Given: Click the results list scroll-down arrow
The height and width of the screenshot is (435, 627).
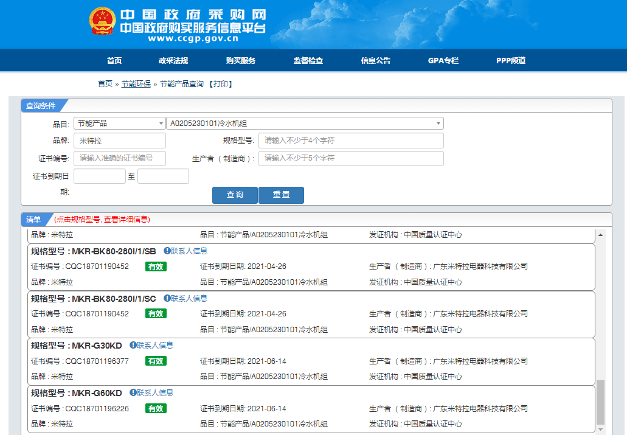Looking at the screenshot, I should [x=600, y=430].
